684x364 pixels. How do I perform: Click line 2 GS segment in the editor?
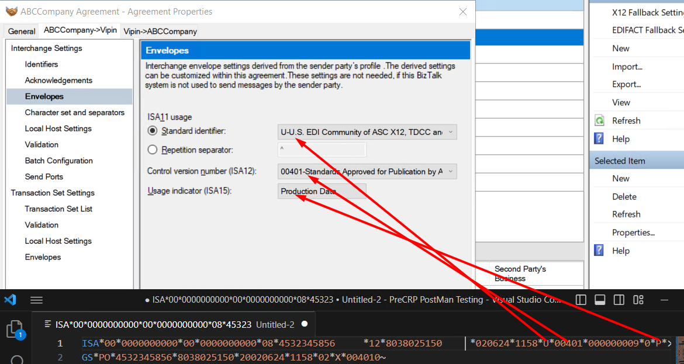click(x=234, y=358)
